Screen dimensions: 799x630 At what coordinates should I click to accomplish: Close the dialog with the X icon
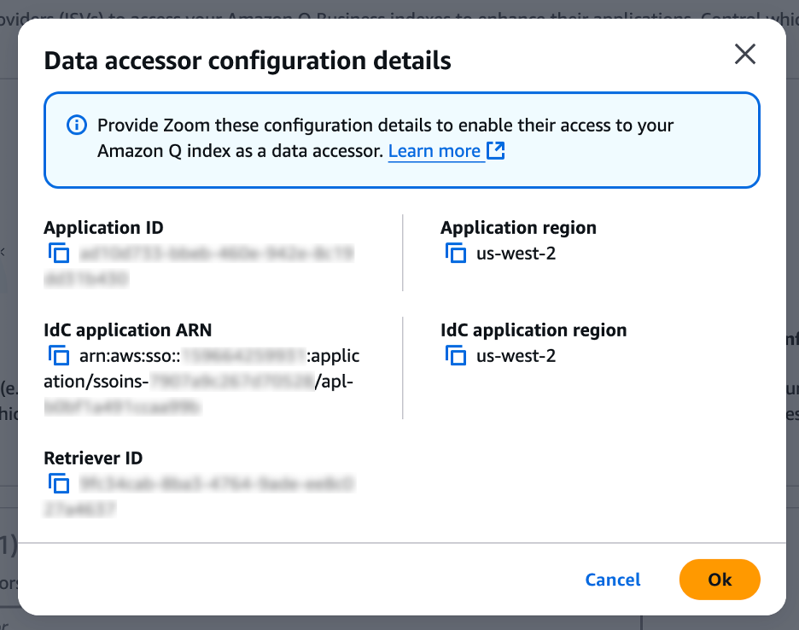745,55
